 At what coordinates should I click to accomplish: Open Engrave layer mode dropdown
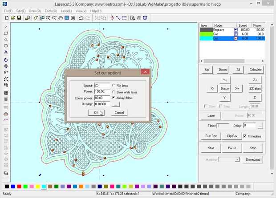[236, 30]
